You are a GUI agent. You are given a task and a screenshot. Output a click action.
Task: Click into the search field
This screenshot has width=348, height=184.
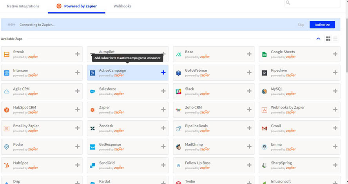pos(312,3)
